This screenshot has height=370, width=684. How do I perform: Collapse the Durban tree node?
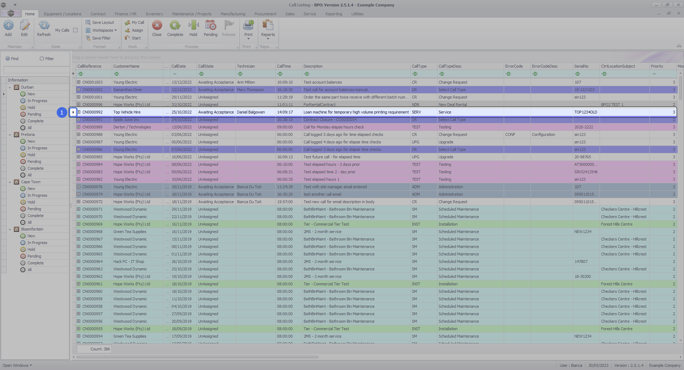(x=10, y=88)
